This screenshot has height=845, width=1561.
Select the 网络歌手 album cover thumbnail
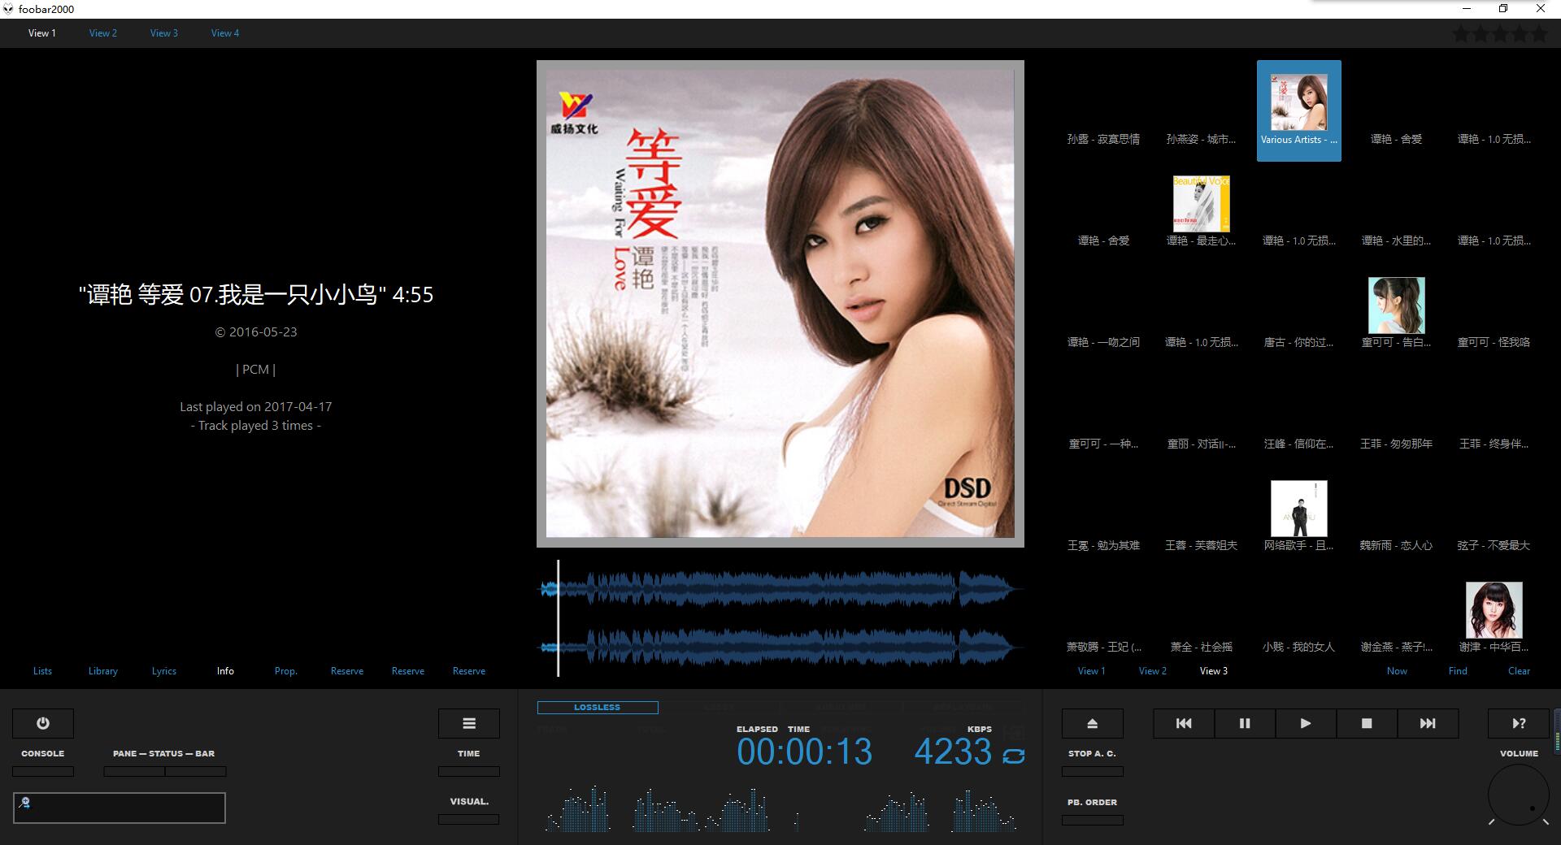(x=1299, y=509)
